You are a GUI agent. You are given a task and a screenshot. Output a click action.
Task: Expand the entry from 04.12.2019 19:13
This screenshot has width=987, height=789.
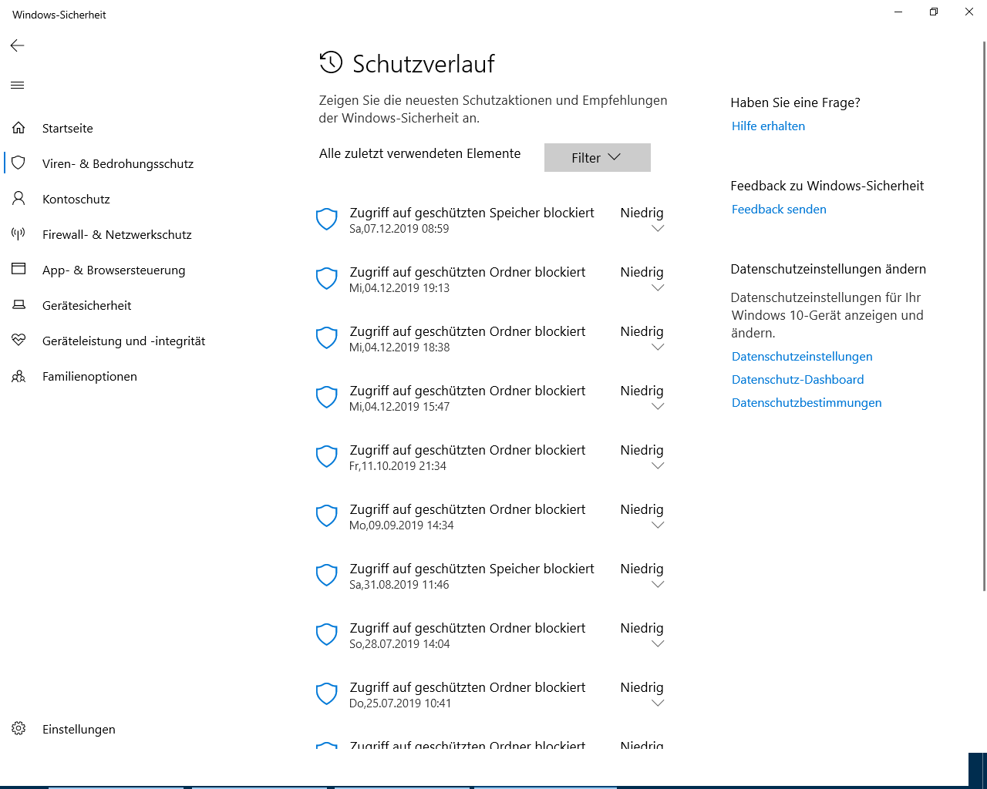click(x=658, y=288)
